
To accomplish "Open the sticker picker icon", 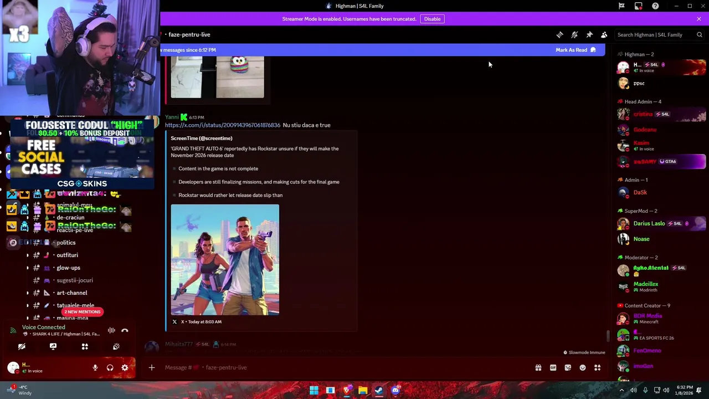I will coord(568,367).
